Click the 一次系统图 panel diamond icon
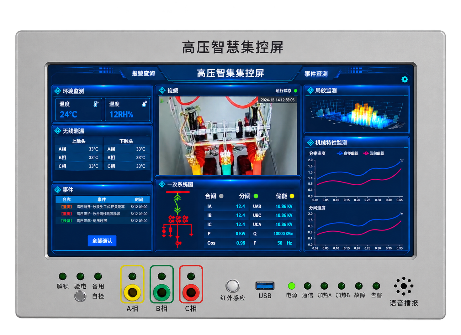The image size is (461, 335). pos(162,184)
